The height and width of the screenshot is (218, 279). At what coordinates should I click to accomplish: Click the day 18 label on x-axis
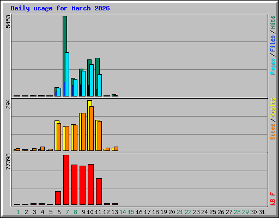155,212
